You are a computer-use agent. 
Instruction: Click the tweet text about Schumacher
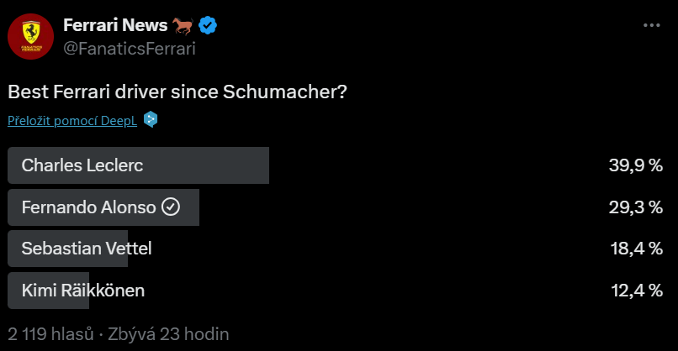coord(177,92)
